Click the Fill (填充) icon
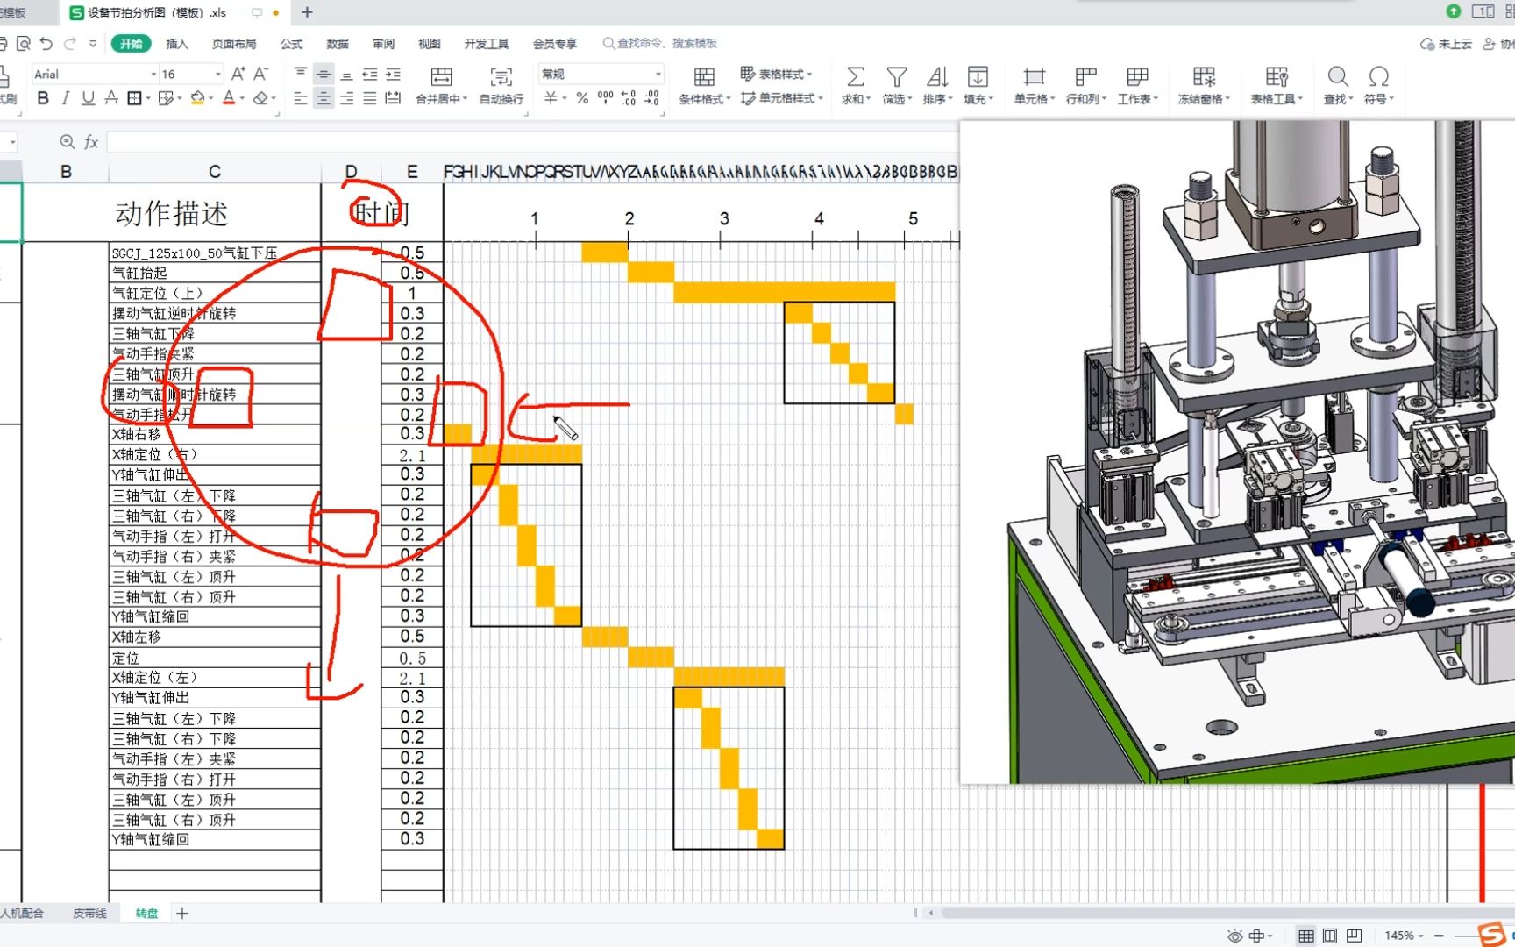 pos(978,77)
